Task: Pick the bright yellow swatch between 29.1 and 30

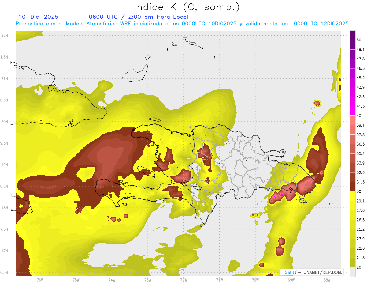Action: point(353,196)
